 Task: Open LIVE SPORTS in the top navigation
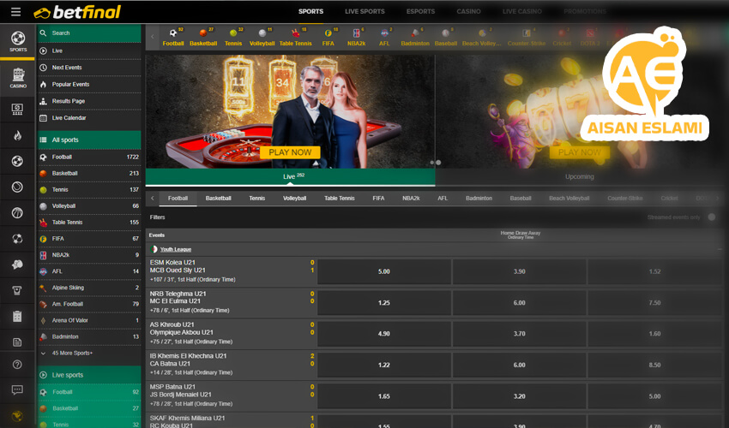click(364, 12)
